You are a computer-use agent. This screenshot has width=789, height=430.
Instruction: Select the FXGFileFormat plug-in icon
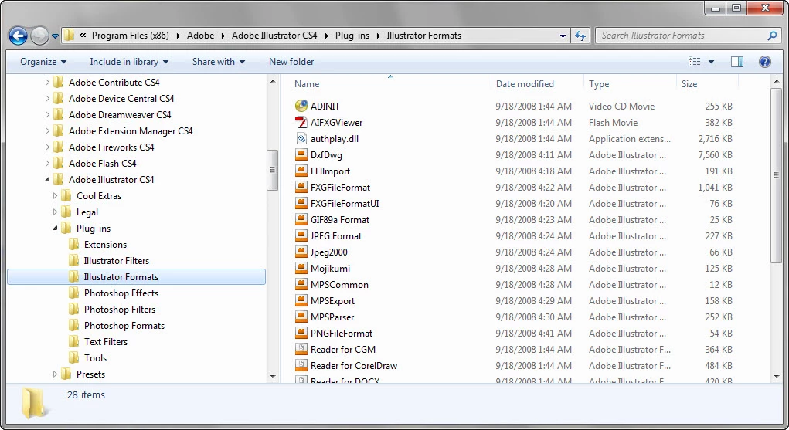click(x=301, y=187)
